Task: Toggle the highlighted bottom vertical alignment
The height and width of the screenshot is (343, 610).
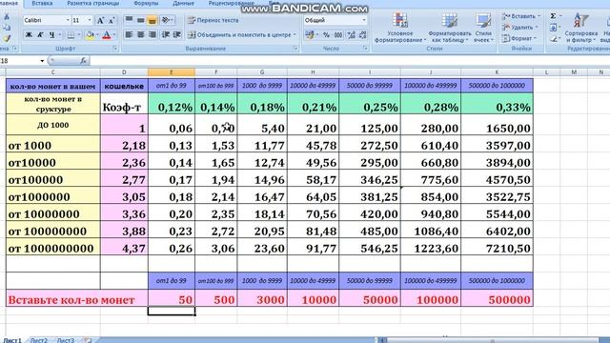Action: [152, 20]
